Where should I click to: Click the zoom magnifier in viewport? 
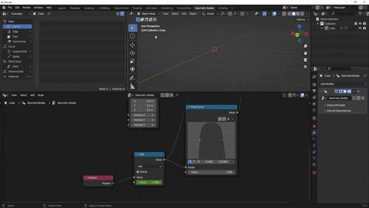(x=305, y=46)
